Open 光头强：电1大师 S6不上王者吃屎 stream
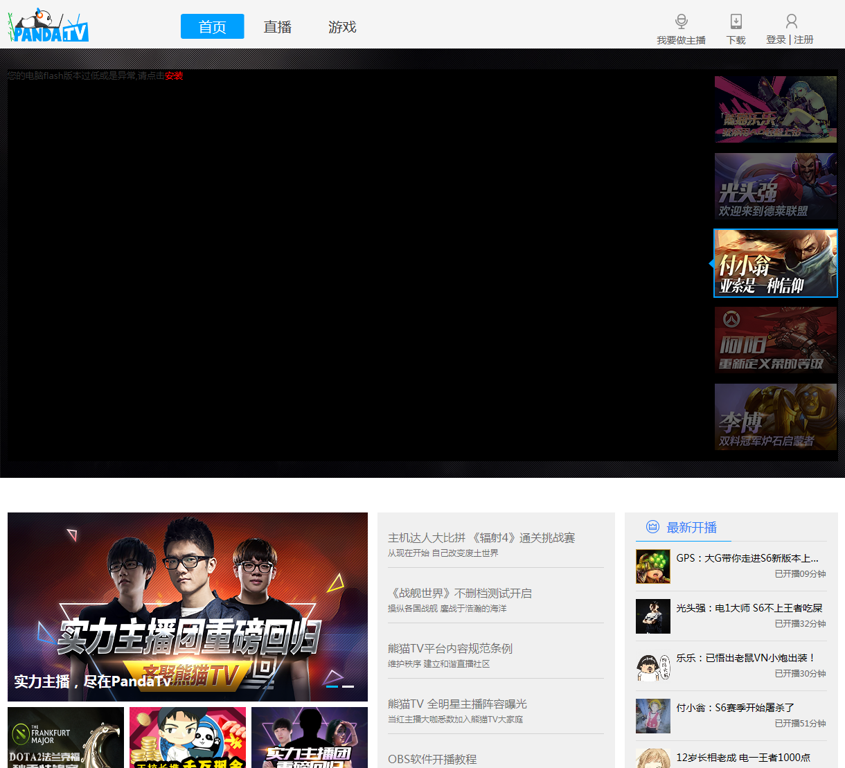 coord(749,608)
